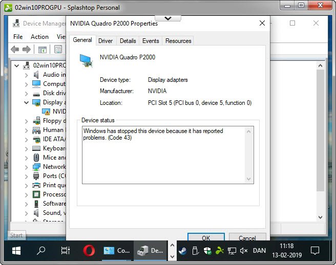This screenshot has width=336, height=265.
Task: Expand the Disk drives category
Action: 26,93
